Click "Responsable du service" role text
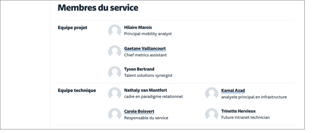This screenshot has width=328, height=133. click(x=146, y=118)
